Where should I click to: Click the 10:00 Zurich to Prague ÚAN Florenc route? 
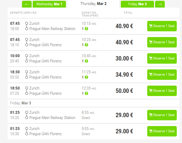[x=45, y=58]
